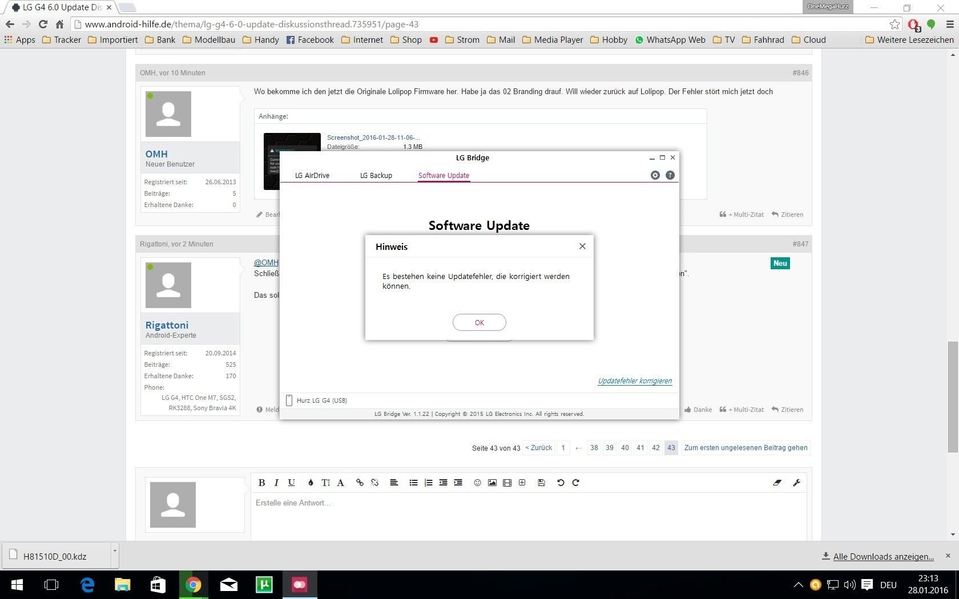Click the browser address bar
Screen dimensions: 959x599
pos(479,25)
